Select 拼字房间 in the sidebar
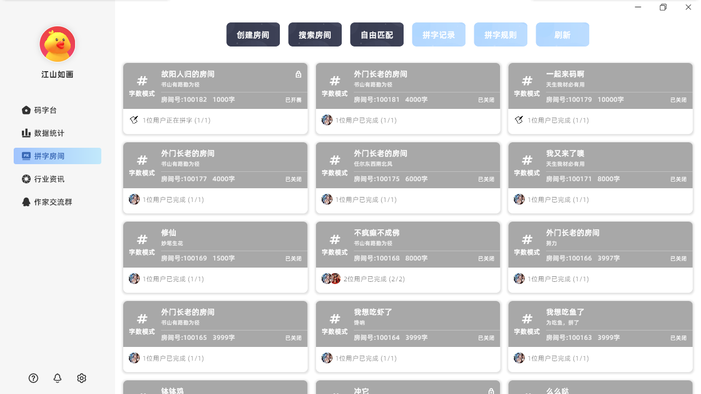This screenshot has width=701, height=394. (58, 156)
